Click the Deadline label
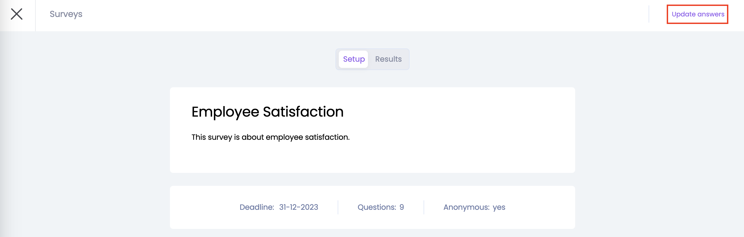 pyautogui.click(x=256, y=207)
